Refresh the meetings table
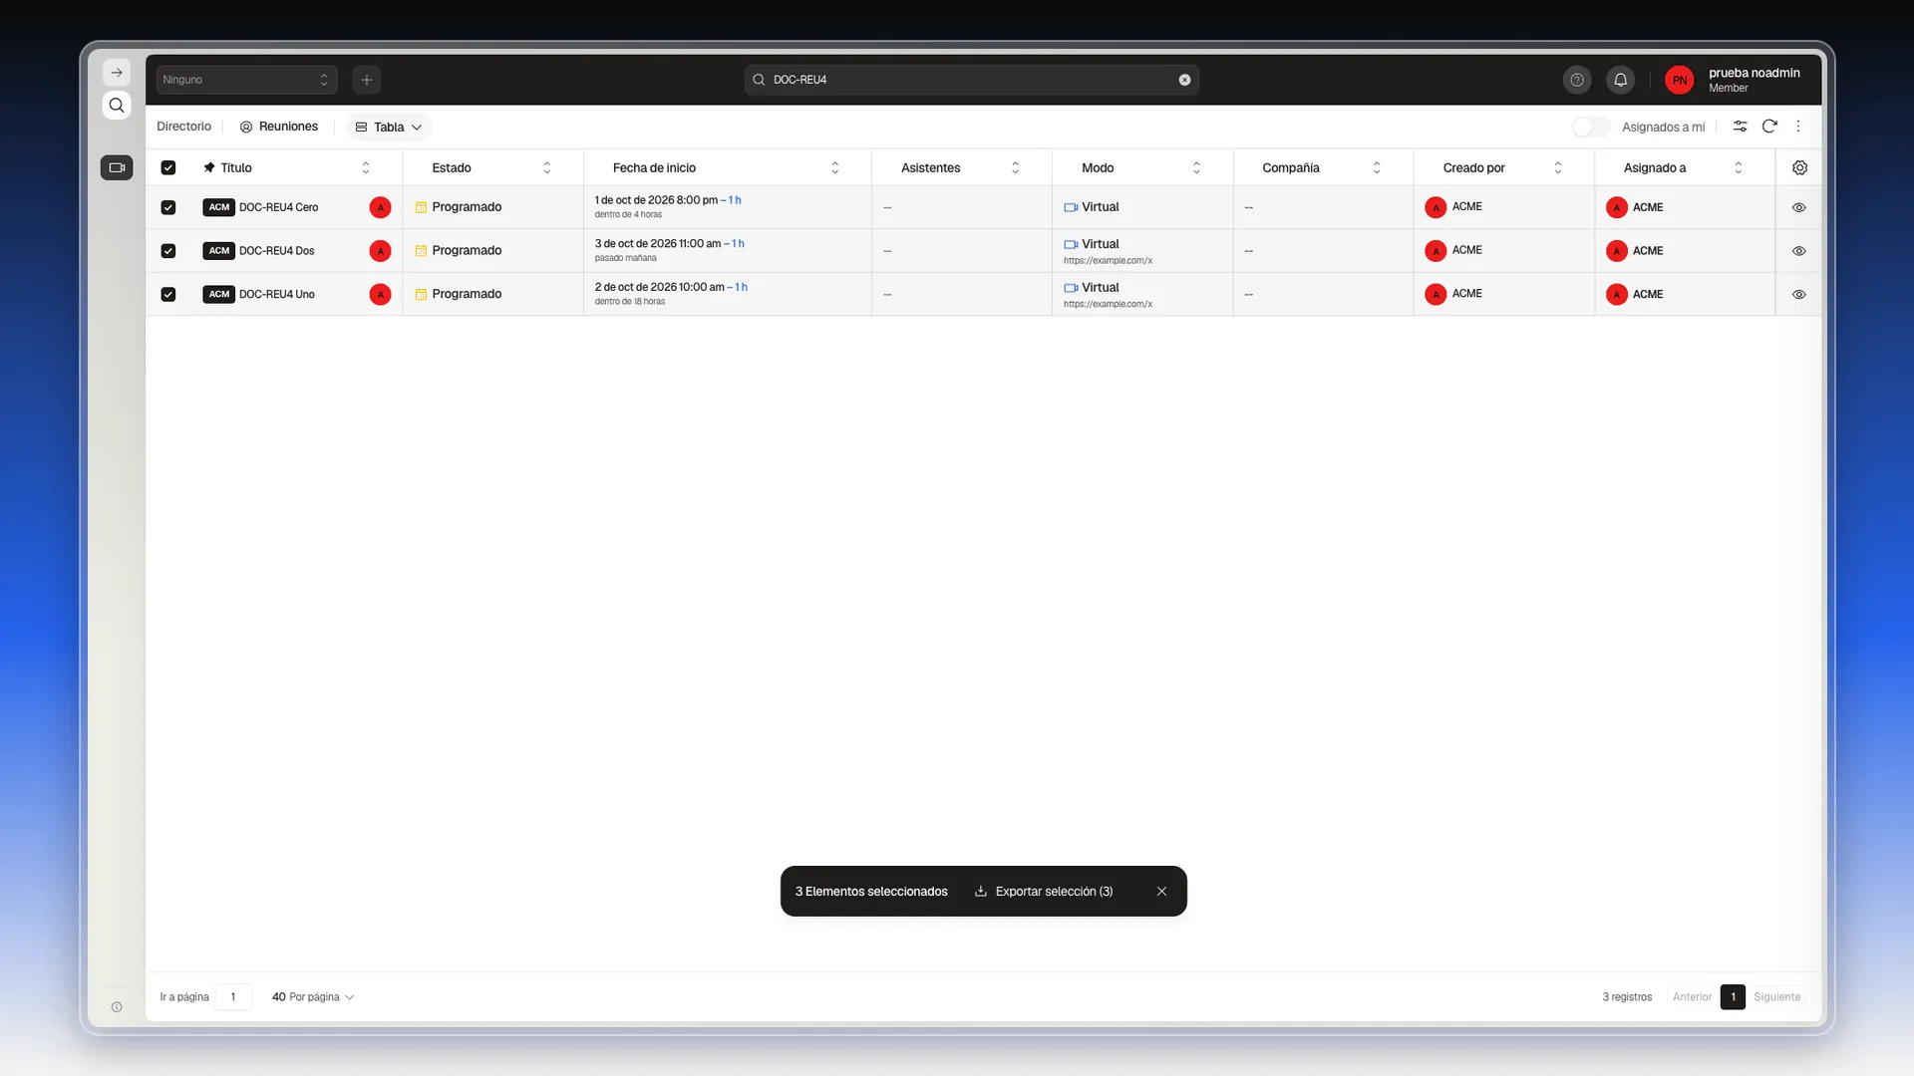This screenshot has height=1076, width=1914. (x=1769, y=127)
